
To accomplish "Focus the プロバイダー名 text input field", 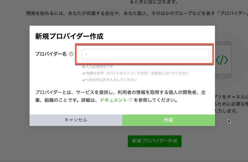I will coord(145,55).
